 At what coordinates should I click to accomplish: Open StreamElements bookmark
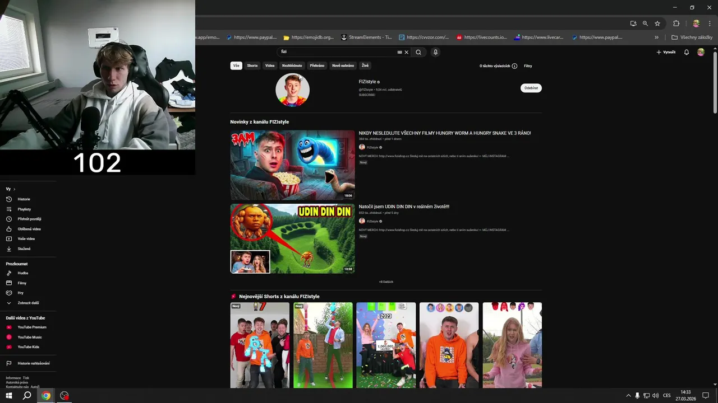(x=366, y=38)
